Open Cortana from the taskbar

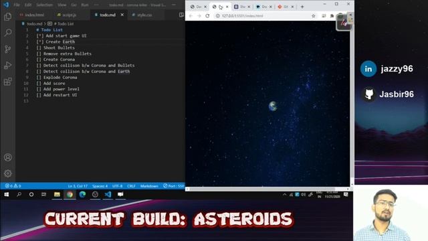pos(31,194)
